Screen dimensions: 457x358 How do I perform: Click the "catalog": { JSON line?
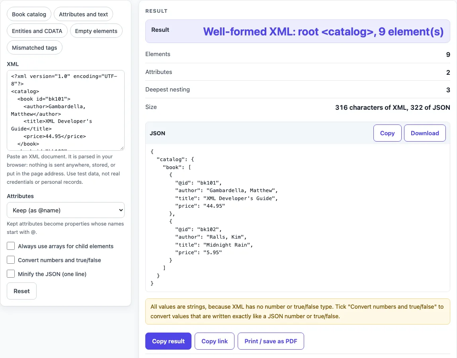(x=175, y=159)
